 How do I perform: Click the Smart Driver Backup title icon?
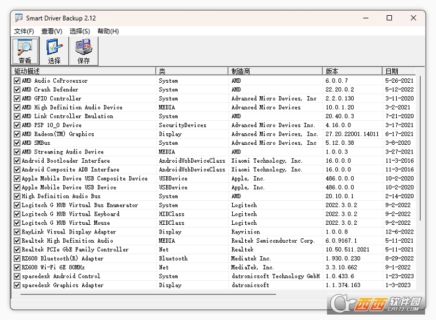click(x=19, y=18)
